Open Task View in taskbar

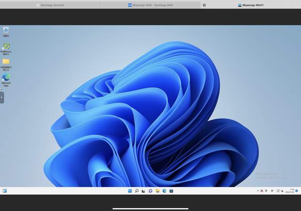pyautogui.click(x=143, y=191)
